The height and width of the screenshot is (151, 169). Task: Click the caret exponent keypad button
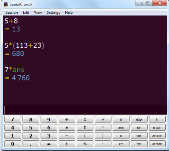point(103,127)
